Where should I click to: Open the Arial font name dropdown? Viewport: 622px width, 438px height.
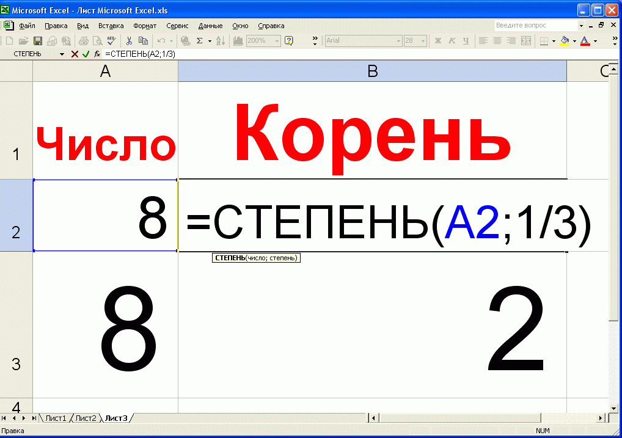click(x=398, y=40)
